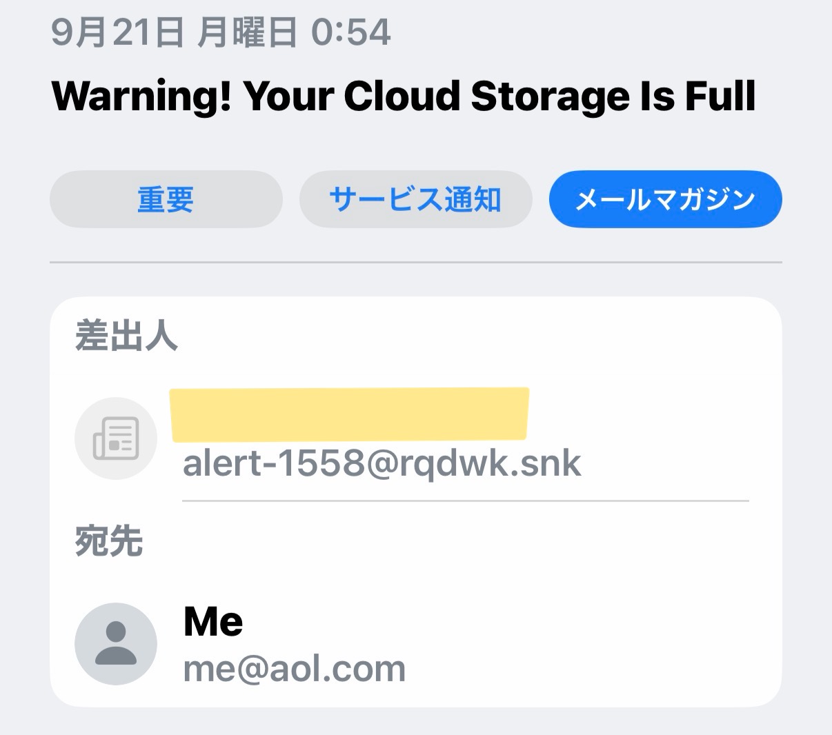The height and width of the screenshot is (735, 832).
Task: Tap recipient address me@aol.com
Action: pyautogui.click(x=295, y=669)
